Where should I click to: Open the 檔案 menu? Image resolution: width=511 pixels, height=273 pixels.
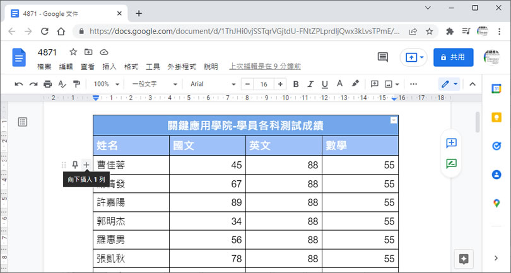(x=44, y=66)
